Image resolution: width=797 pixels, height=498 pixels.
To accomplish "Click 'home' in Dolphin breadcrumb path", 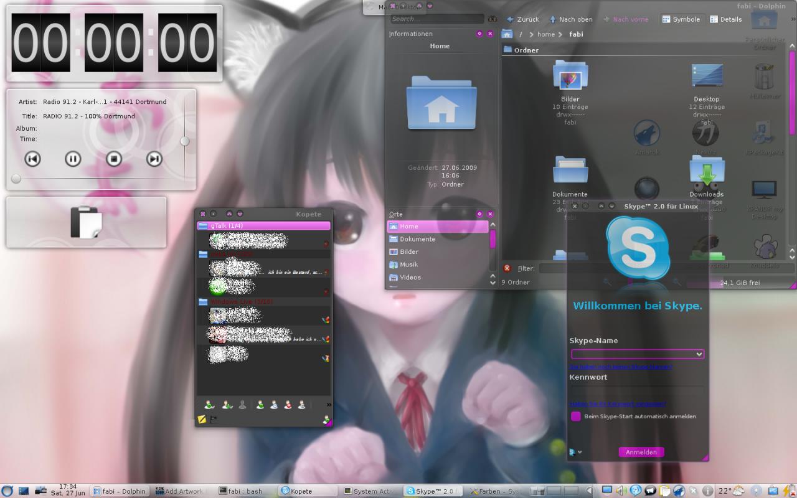I will pos(546,34).
